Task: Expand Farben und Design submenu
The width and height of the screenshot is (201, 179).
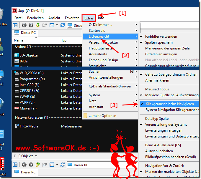Action: point(110,60)
